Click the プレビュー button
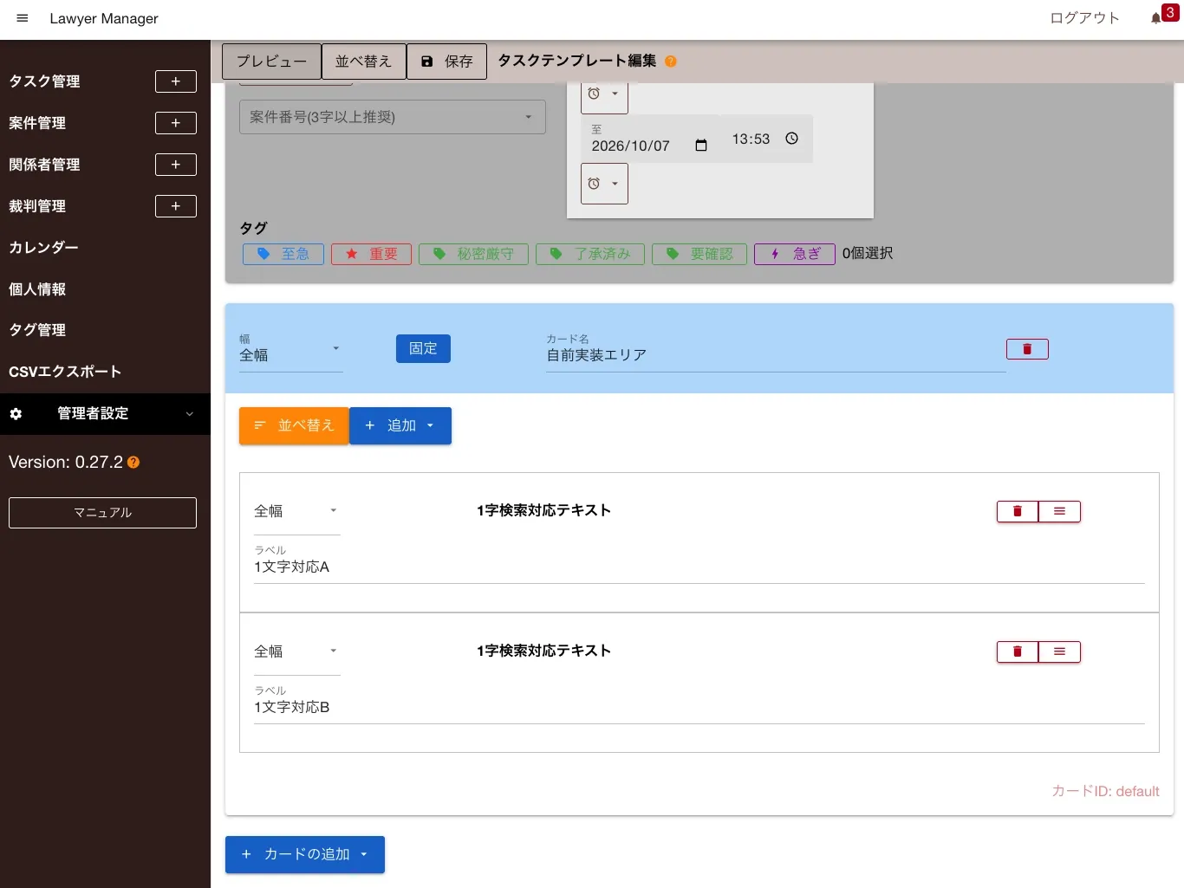Screen dimensions: 1184x888 pyautogui.click(x=271, y=62)
